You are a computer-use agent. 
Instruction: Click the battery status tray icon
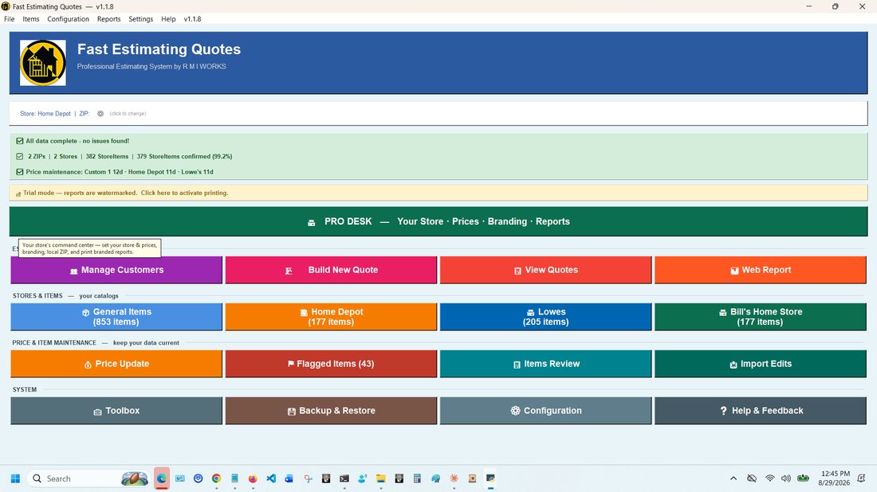(803, 478)
